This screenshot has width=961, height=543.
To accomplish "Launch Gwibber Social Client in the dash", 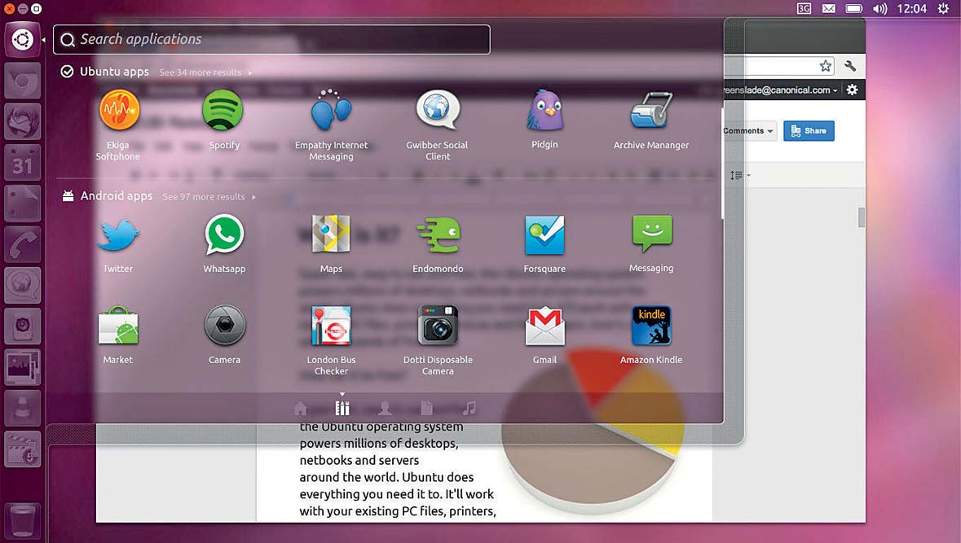I will [x=438, y=110].
